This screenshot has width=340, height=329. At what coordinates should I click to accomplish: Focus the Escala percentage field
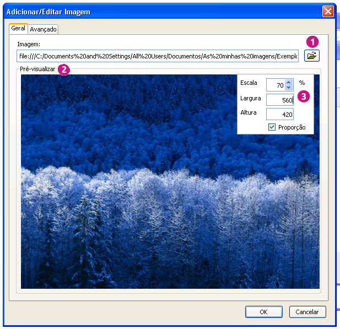276,85
